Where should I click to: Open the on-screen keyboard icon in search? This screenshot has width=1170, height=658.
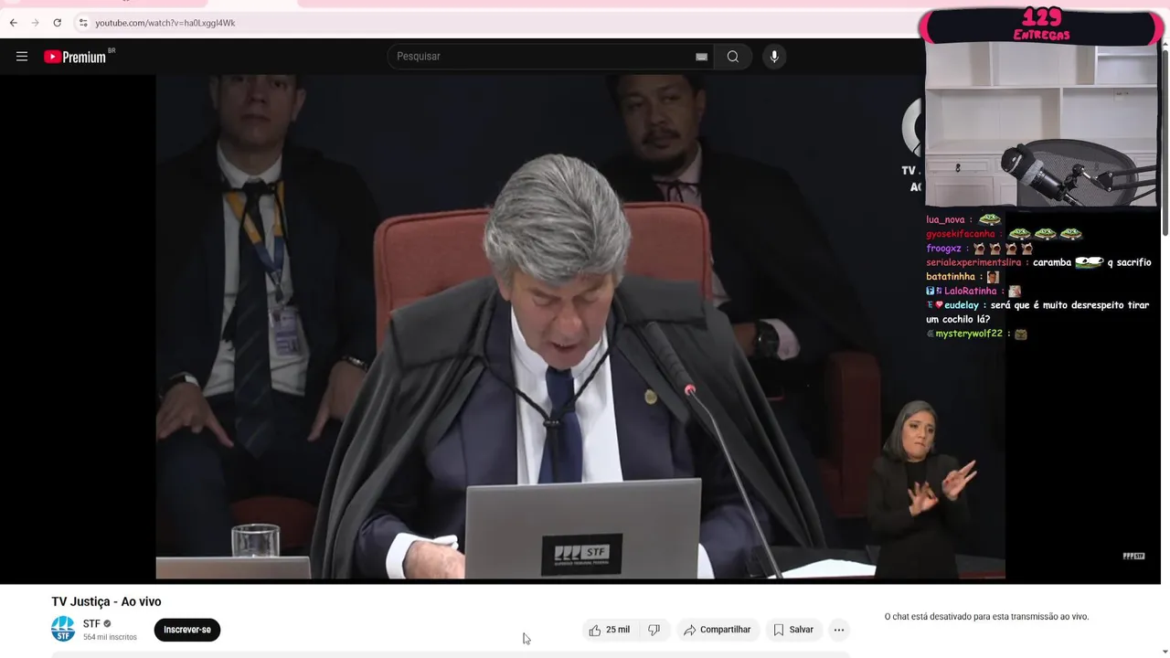coord(701,57)
